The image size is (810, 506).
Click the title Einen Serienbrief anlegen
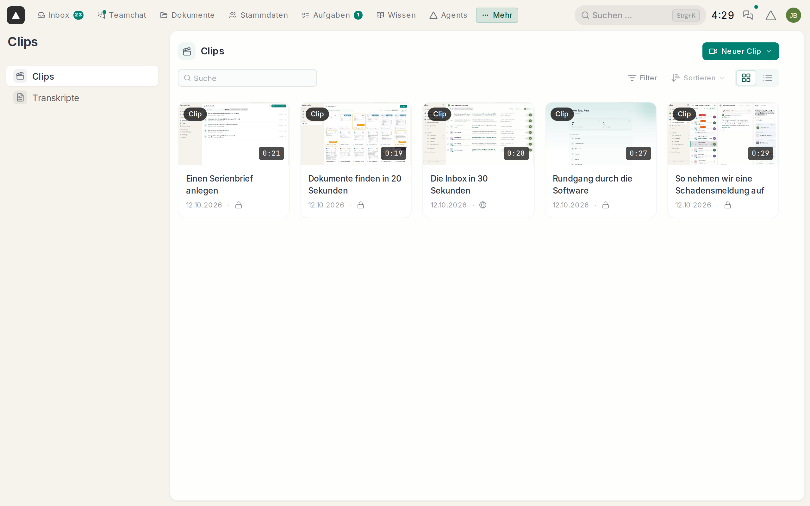click(219, 184)
